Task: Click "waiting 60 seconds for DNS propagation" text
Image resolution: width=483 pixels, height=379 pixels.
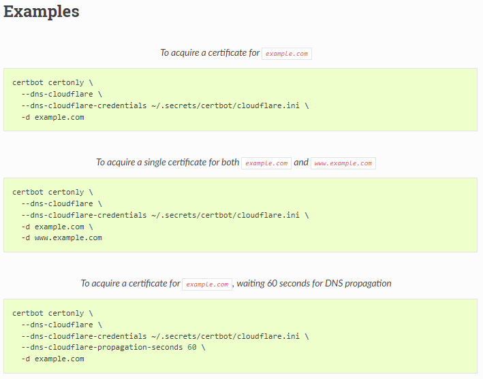Action: coord(314,283)
